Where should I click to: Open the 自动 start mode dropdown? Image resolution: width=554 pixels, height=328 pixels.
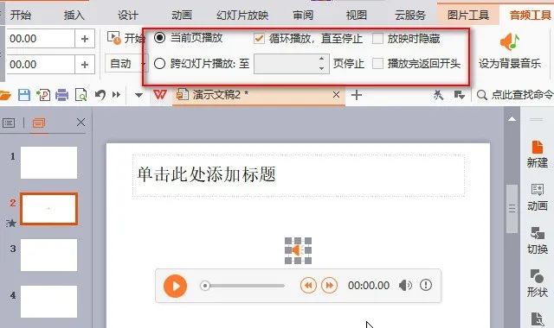tap(126, 64)
